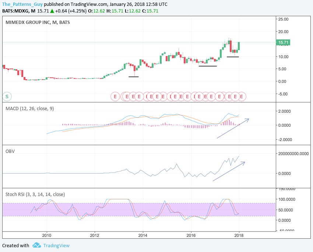Screen dimensions: 313x252
Task: Click the 10.00 price axis label
Action: [283, 57]
